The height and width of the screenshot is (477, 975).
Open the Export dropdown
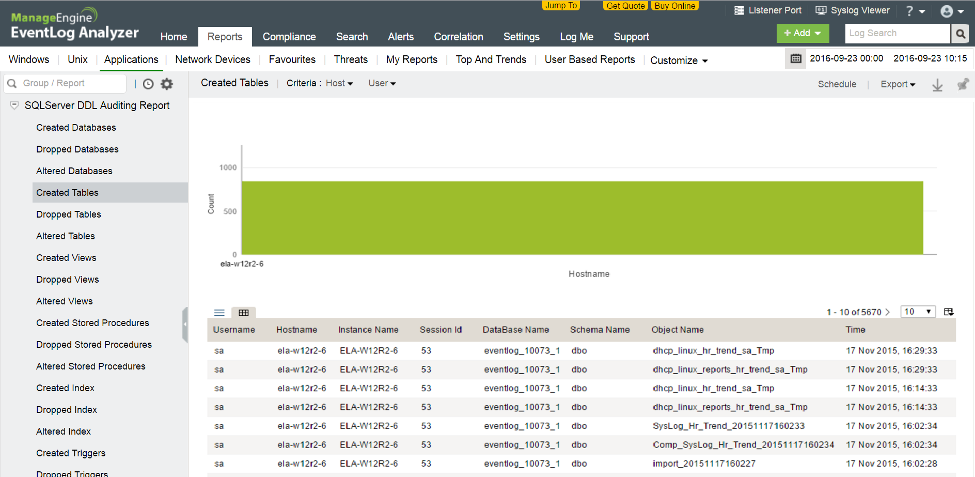tap(898, 84)
